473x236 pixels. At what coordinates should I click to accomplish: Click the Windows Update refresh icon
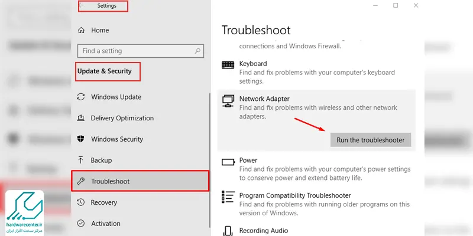tap(80, 97)
